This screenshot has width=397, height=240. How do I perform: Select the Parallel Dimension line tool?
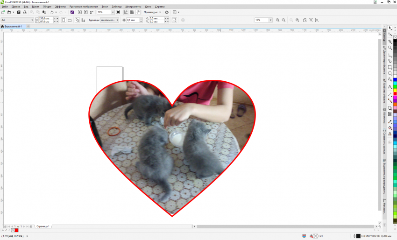(x=390, y=94)
